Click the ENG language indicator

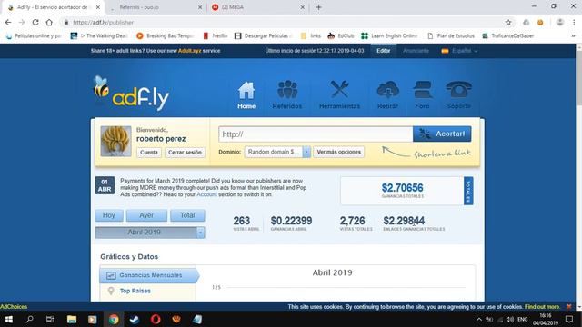[523, 319]
